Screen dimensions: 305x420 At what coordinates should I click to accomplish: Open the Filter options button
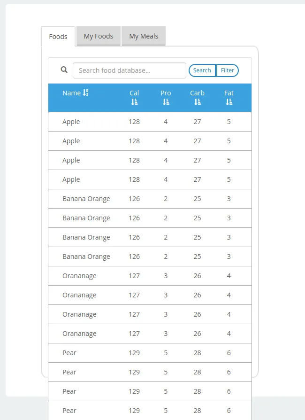coord(228,70)
